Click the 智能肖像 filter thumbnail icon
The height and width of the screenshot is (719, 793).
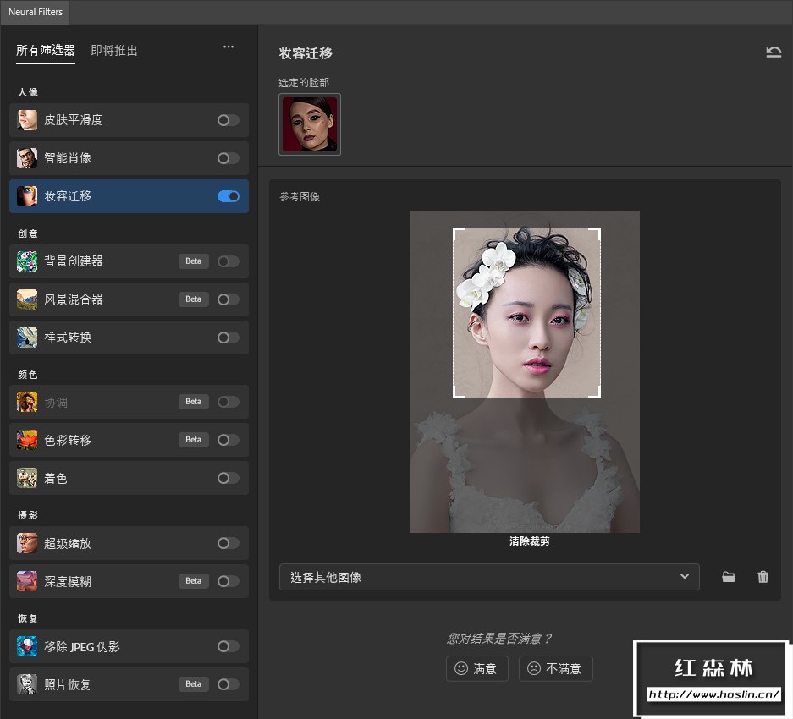tap(27, 158)
